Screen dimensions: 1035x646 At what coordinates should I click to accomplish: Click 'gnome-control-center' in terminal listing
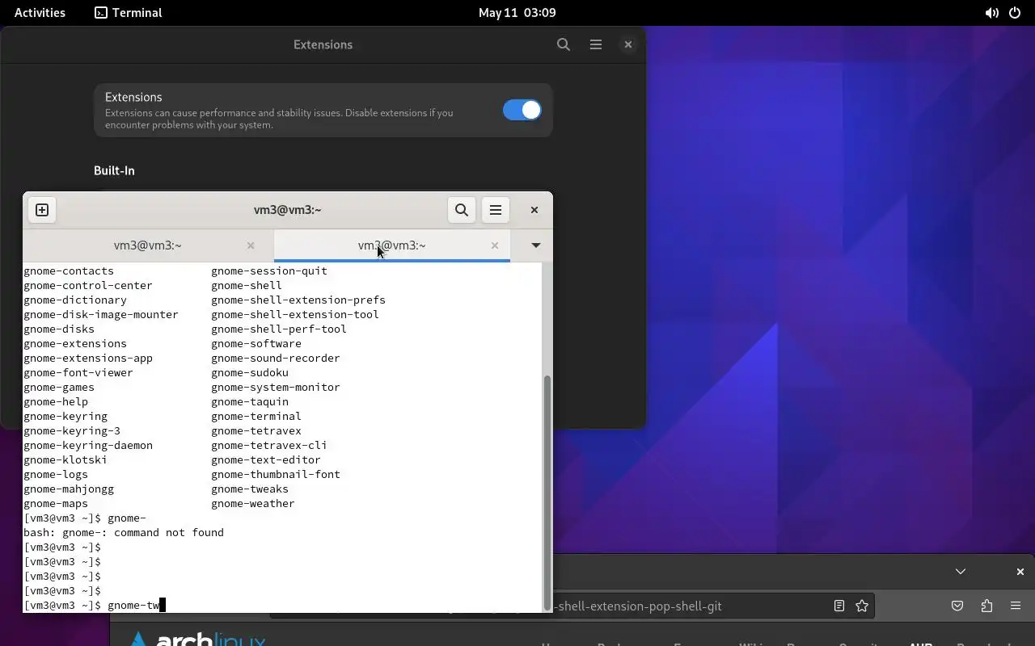click(88, 285)
